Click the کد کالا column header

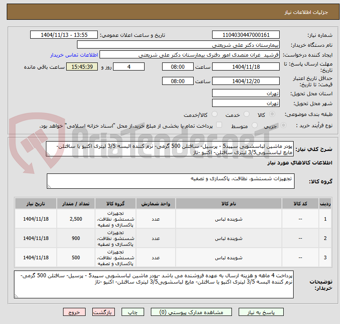[300, 204]
